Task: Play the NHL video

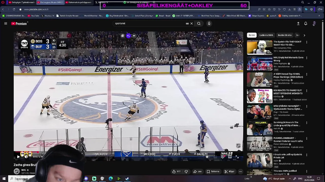Action: 18,157
